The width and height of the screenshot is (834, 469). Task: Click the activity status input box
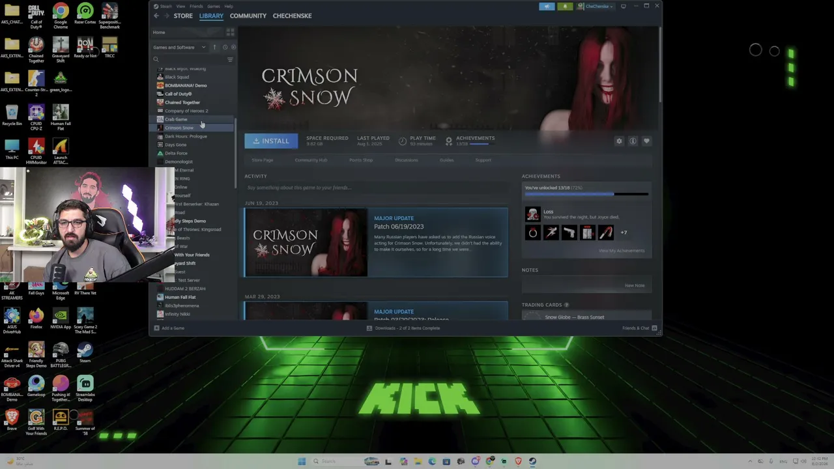tap(376, 188)
